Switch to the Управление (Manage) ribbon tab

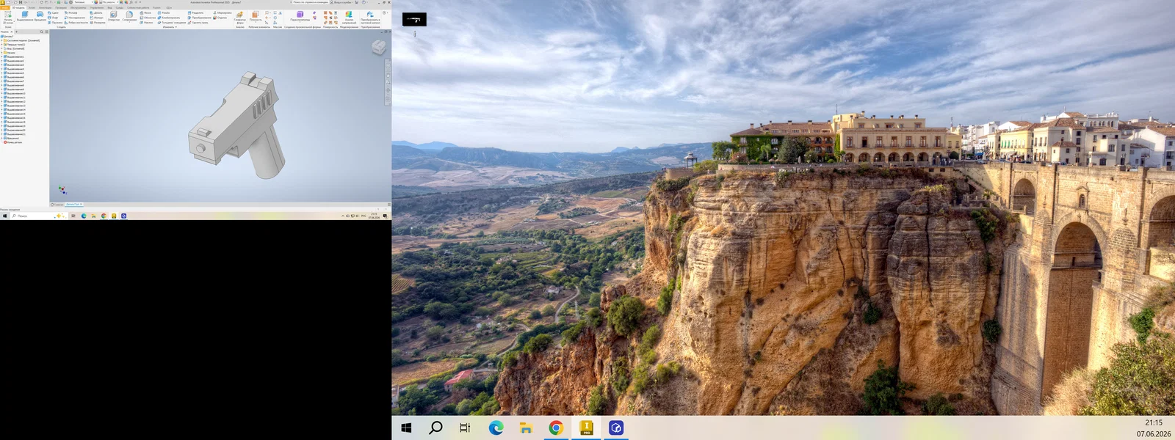click(x=97, y=7)
